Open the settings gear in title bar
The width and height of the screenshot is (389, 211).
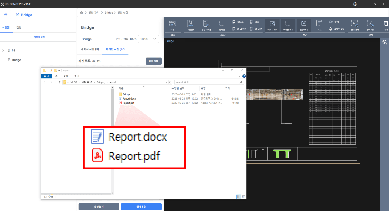coord(355,4)
